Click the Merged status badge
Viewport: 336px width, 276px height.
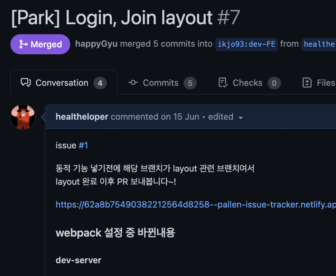tap(40, 44)
